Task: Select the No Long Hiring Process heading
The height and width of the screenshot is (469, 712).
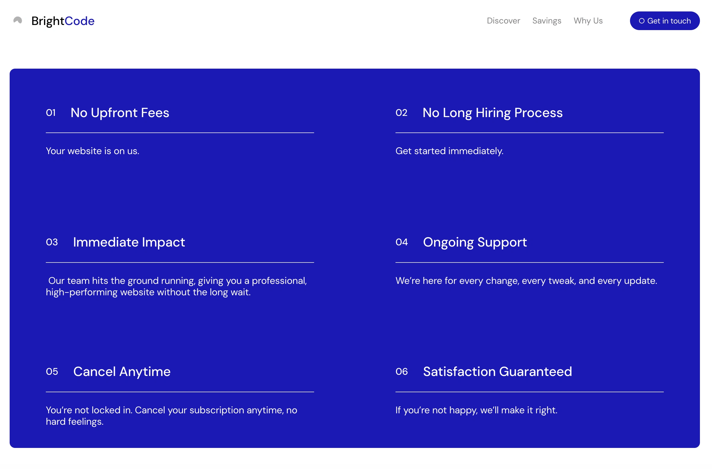Action: pos(492,113)
